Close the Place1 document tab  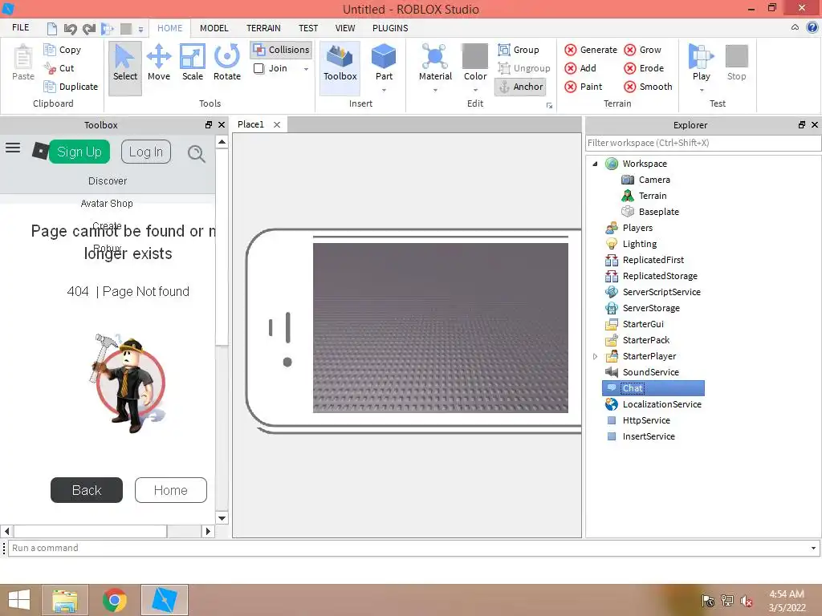click(277, 124)
